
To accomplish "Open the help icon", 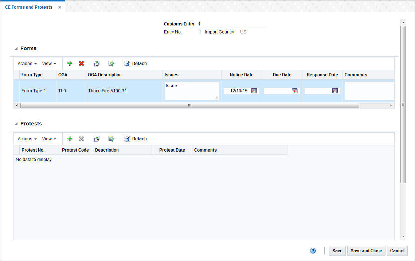I will pos(313,251).
